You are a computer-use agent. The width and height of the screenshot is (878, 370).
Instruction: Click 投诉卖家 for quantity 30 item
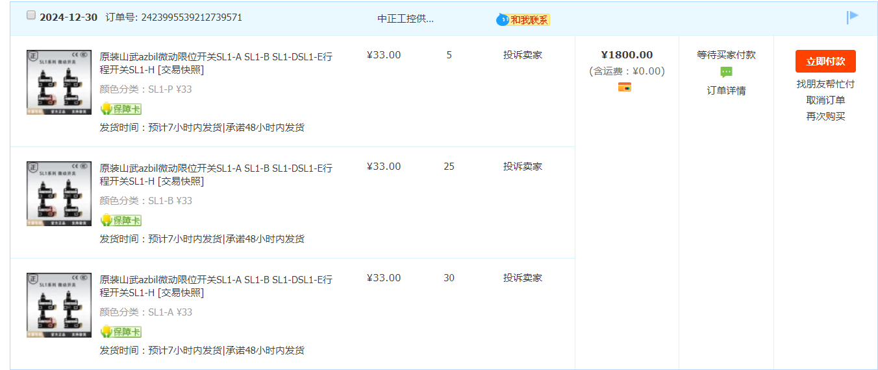coord(523,278)
